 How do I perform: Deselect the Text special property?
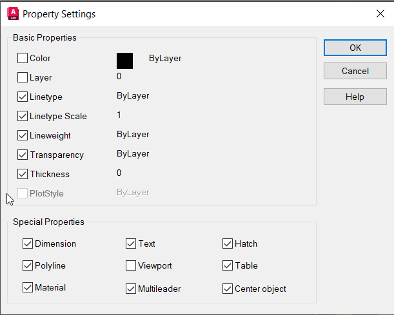[x=131, y=244]
